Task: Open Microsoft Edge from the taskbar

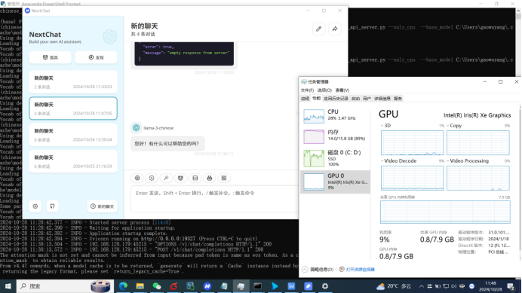Action: pyautogui.click(x=123, y=286)
